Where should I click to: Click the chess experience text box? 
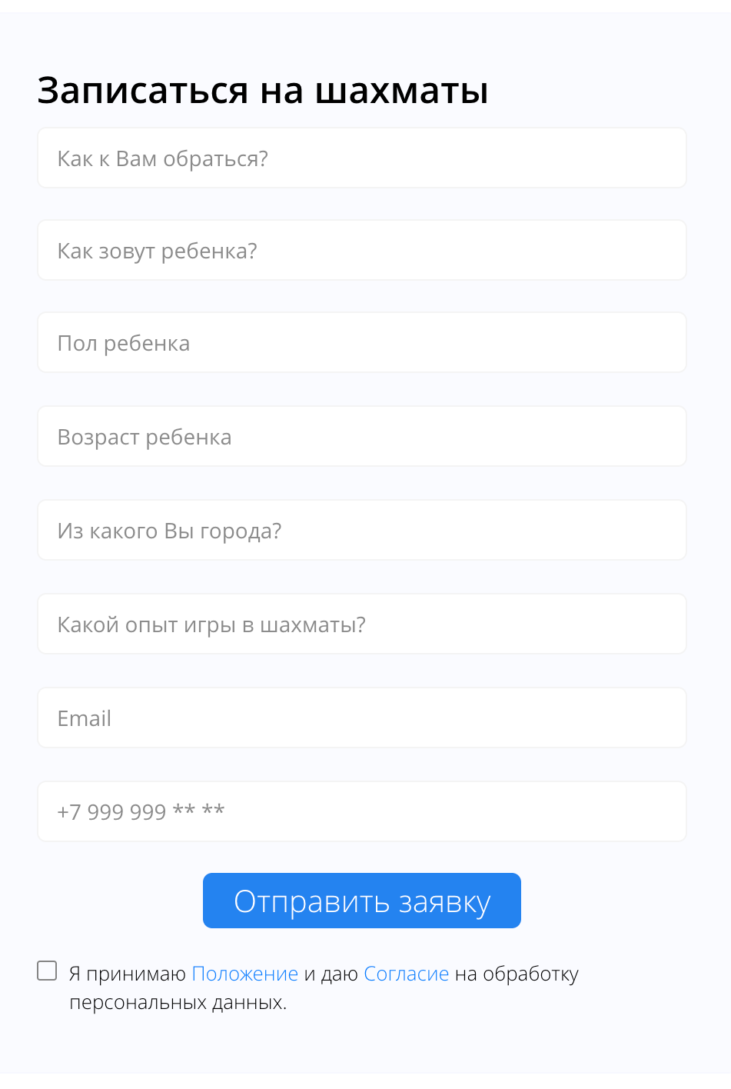coord(361,624)
